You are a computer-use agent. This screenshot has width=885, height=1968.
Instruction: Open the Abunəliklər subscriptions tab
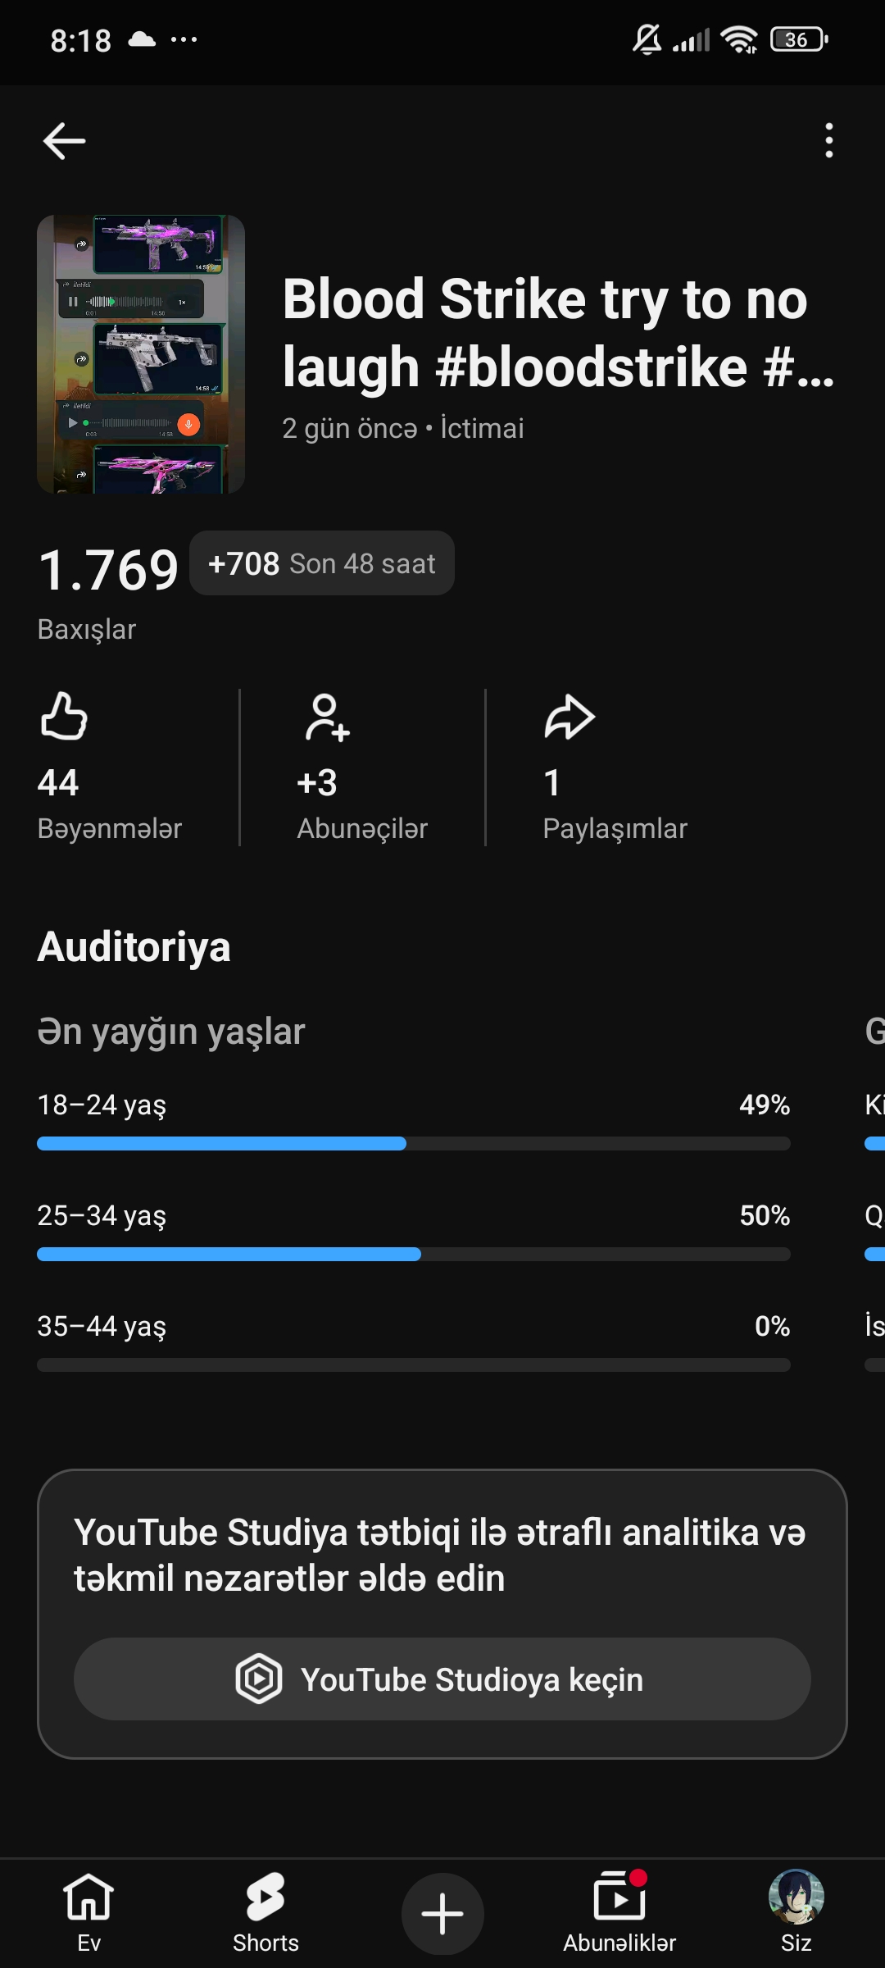coord(619,1912)
